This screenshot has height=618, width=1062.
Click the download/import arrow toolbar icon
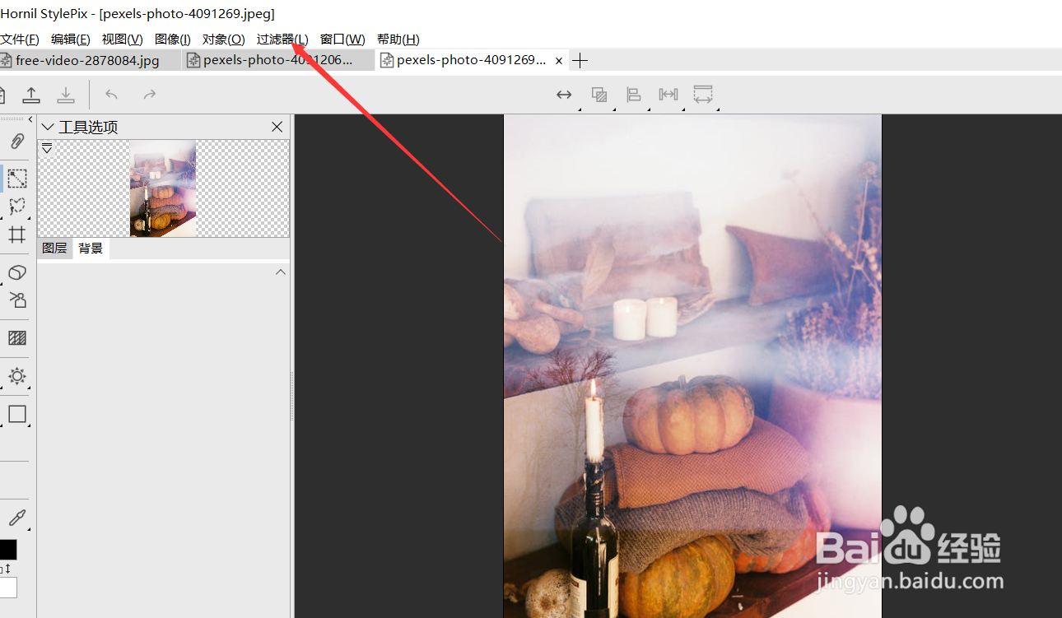pos(66,95)
